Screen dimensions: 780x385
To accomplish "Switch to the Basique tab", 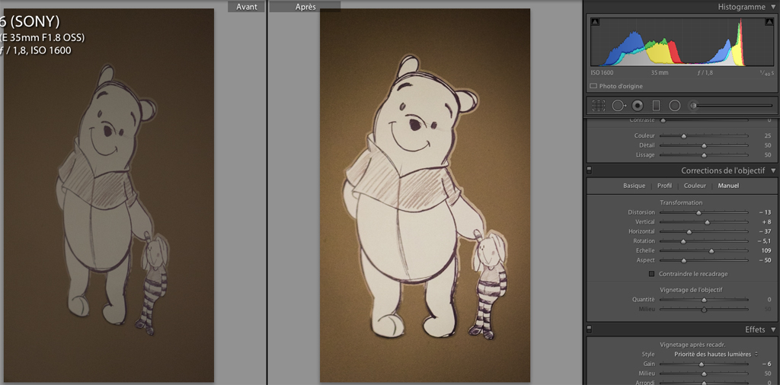I will pyautogui.click(x=635, y=186).
